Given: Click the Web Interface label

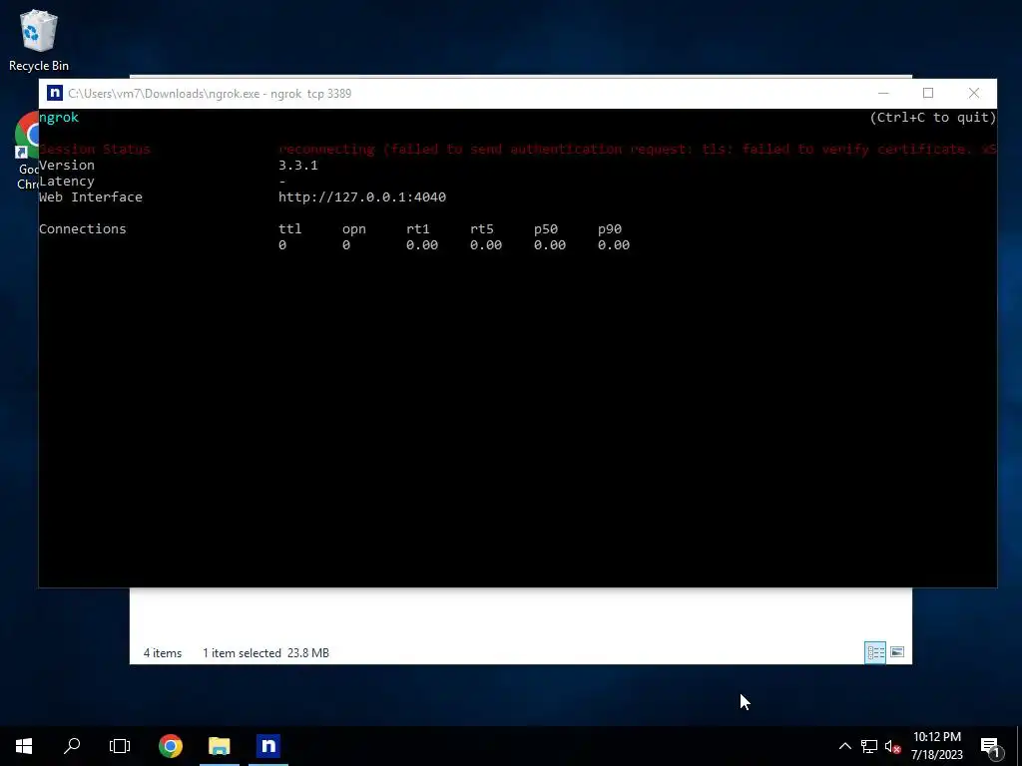Looking at the screenshot, I should tap(91, 196).
